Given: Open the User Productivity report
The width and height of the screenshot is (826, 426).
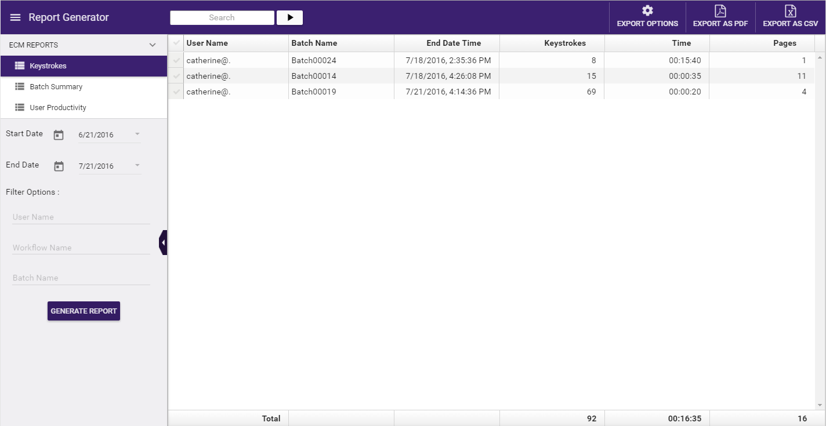Looking at the screenshot, I should click(57, 108).
